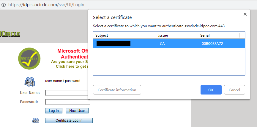Cancel the certificate selection dialog
Image resolution: width=257 pixels, height=127 pixels.
click(x=234, y=90)
